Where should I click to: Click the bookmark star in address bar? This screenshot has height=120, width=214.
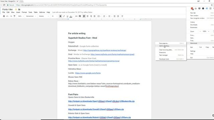(x=212, y=5)
